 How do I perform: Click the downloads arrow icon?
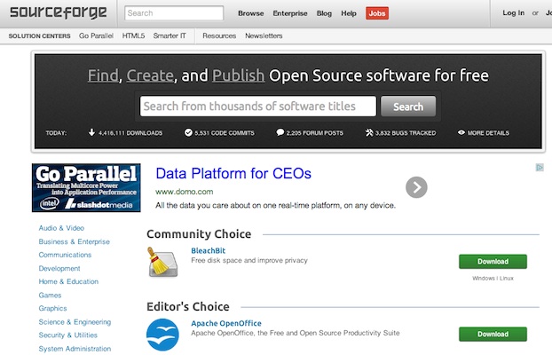[x=91, y=132]
